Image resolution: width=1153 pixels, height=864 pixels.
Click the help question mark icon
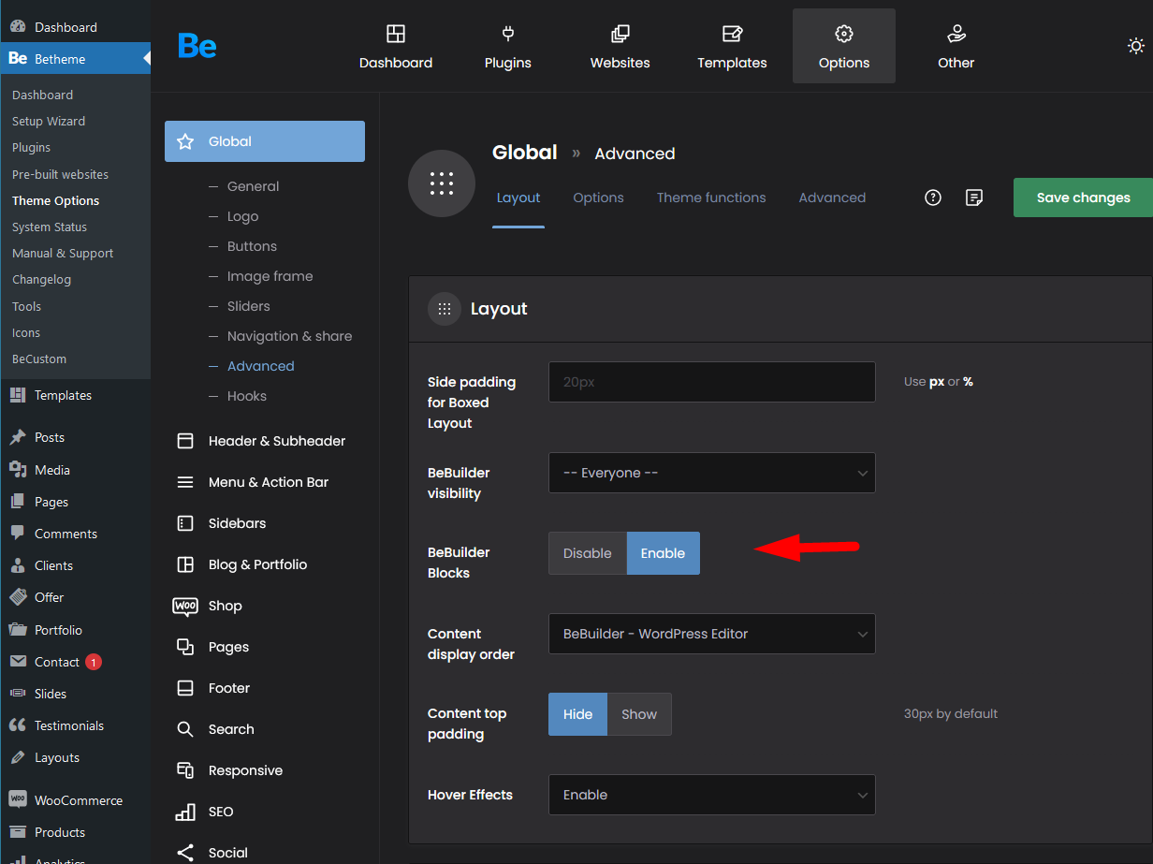pos(933,198)
